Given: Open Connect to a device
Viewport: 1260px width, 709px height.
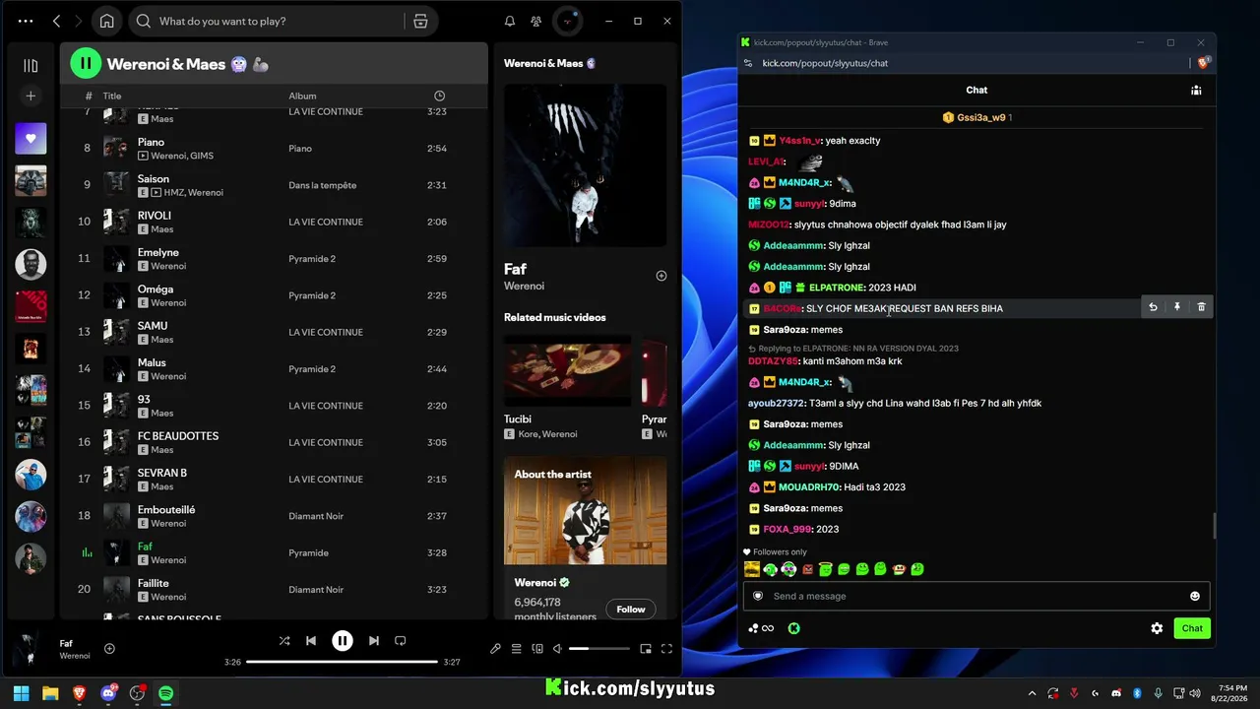Looking at the screenshot, I should (x=537, y=649).
